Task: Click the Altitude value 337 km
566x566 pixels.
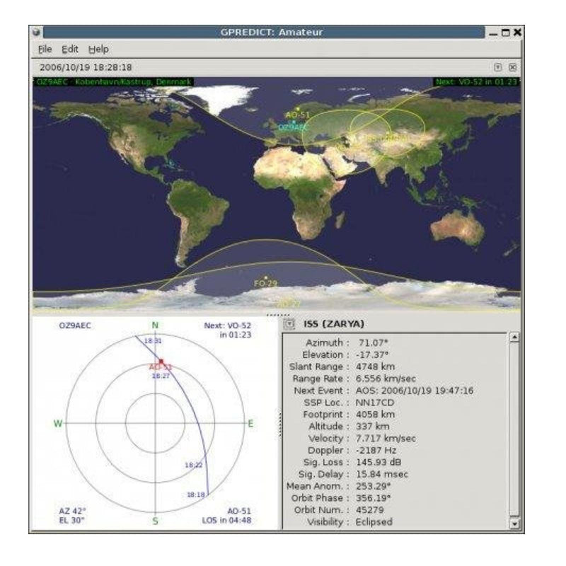Action: (x=373, y=427)
